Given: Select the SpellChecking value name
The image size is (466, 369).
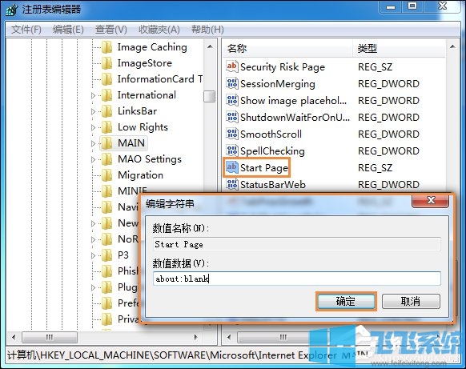Looking at the screenshot, I should pyautogui.click(x=272, y=151).
